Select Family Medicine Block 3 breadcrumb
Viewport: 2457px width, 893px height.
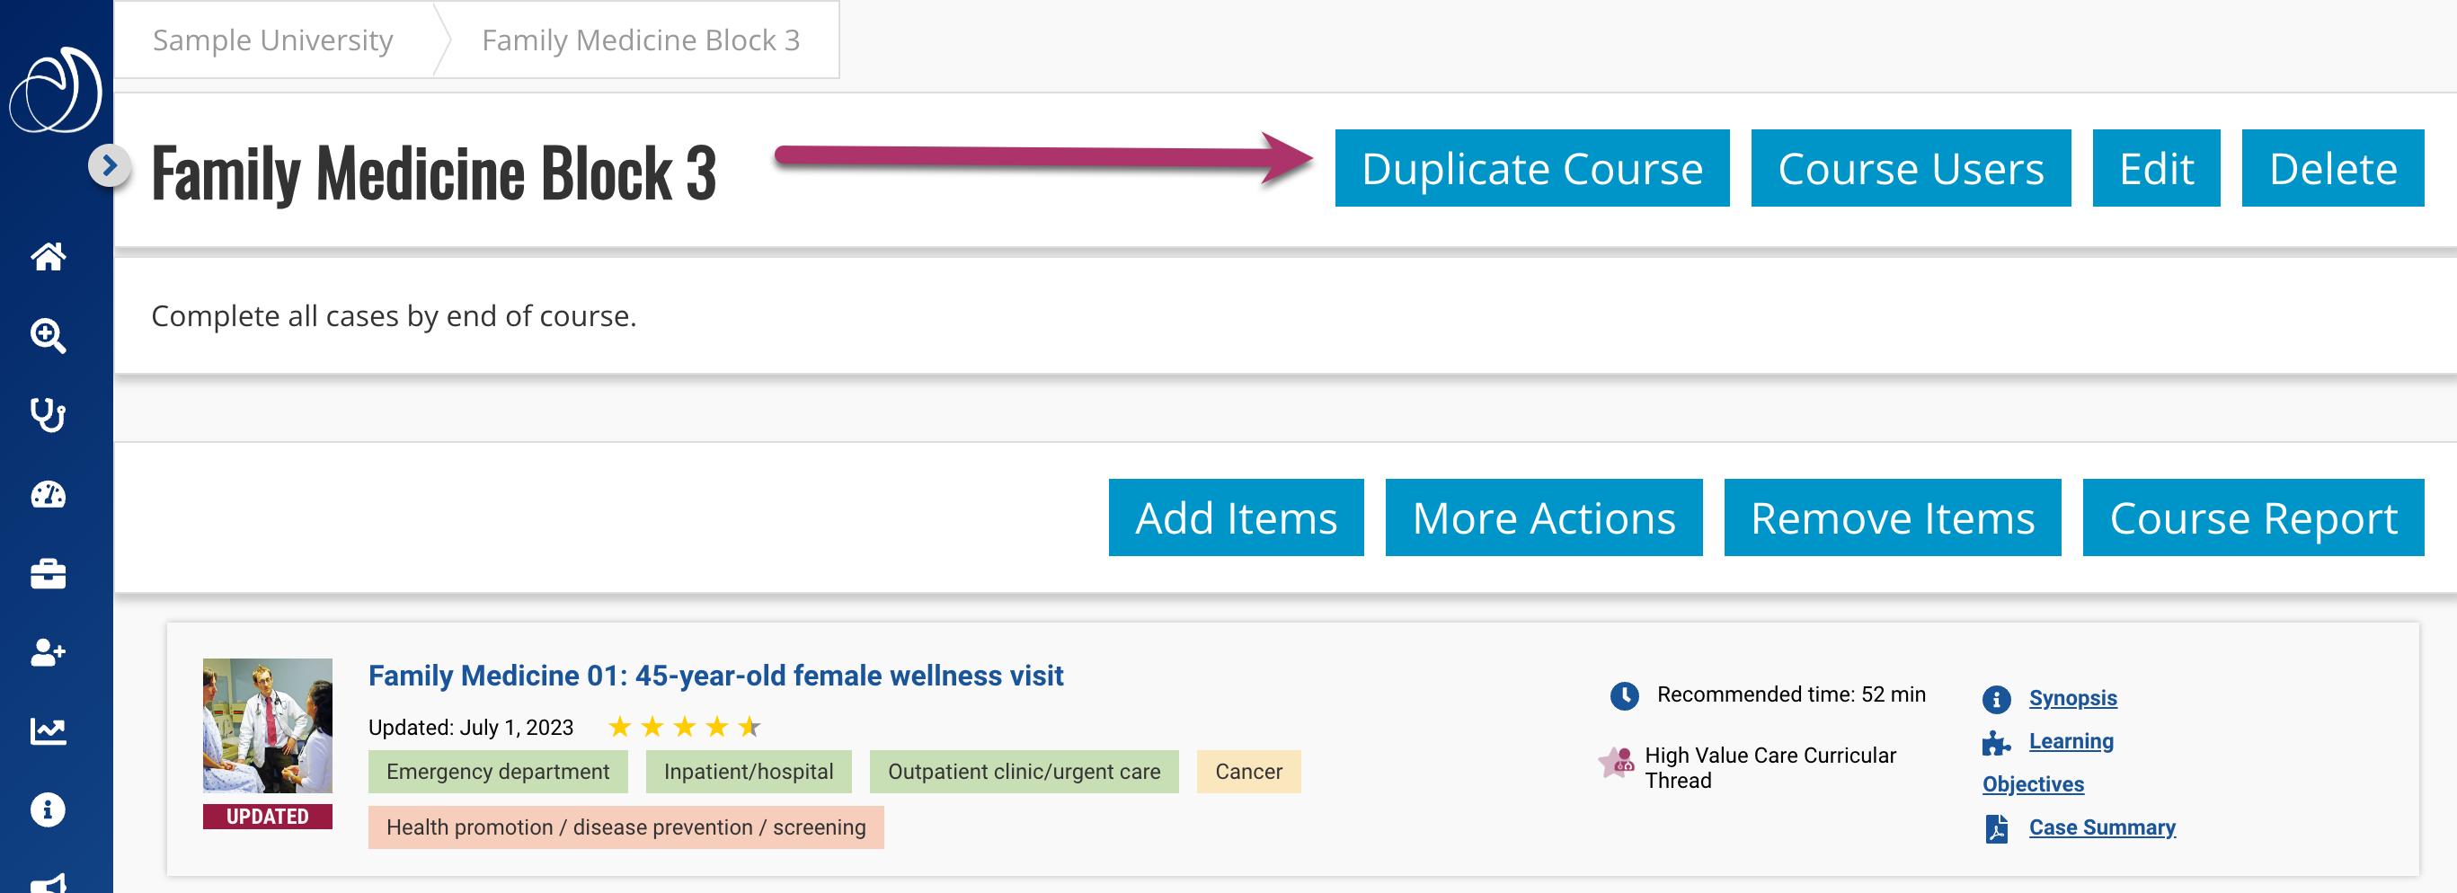click(x=640, y=40)
